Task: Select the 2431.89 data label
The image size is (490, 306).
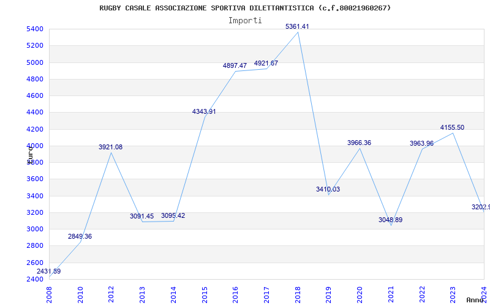Action: click(x=49, y=271)
